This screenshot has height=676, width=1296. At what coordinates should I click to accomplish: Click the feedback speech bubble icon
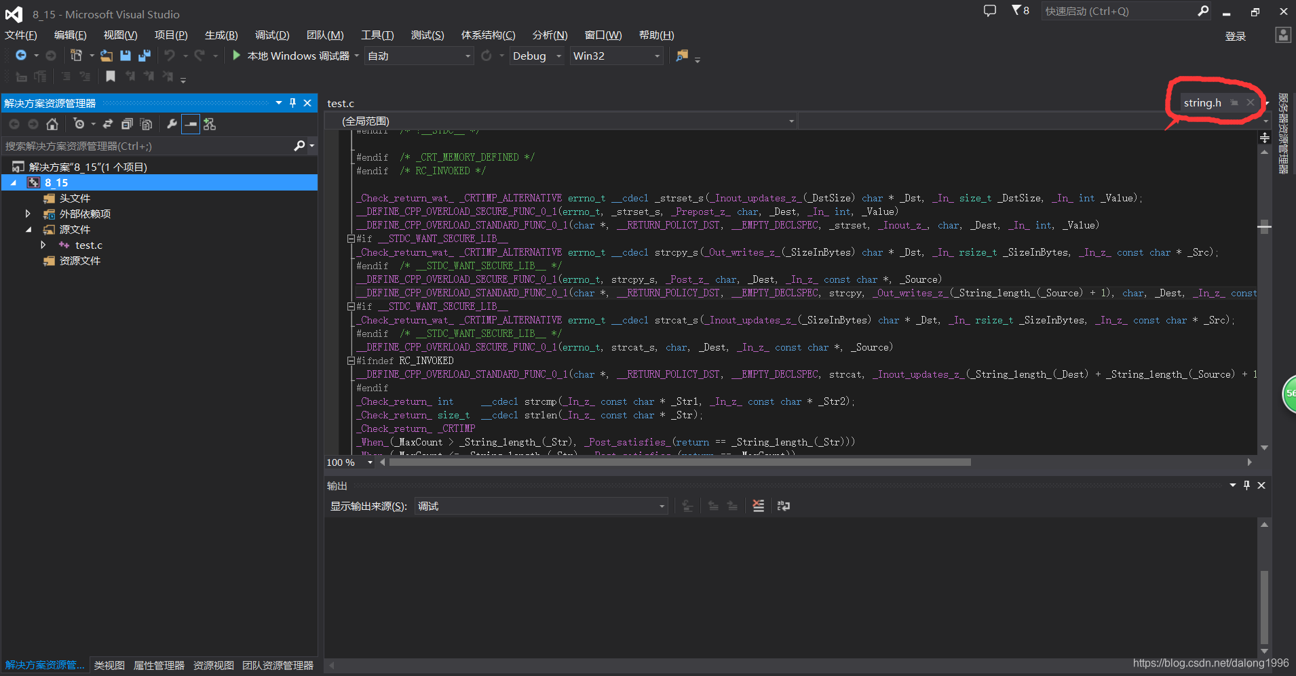click(990, 11)
